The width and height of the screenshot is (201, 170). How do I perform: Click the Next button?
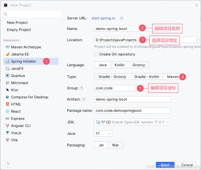[165, 165]
